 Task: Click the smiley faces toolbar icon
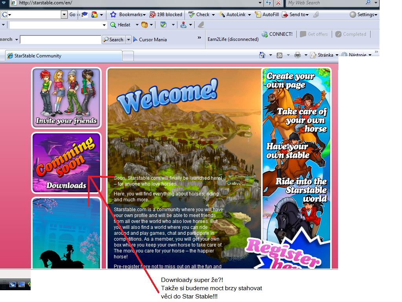click(144, 25)
